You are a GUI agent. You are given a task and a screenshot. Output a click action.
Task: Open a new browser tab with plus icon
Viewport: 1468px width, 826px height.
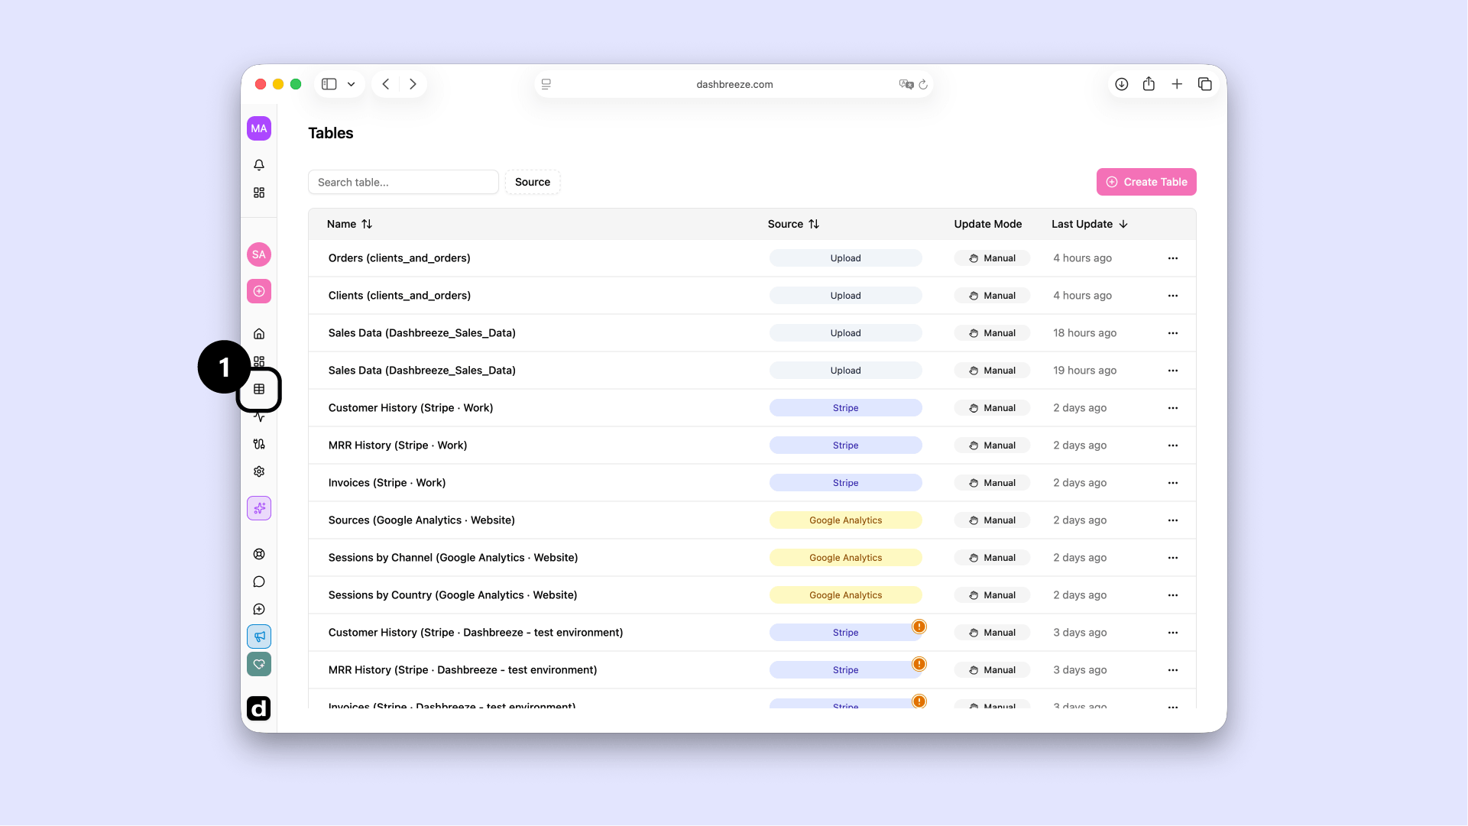[1177, 84]
